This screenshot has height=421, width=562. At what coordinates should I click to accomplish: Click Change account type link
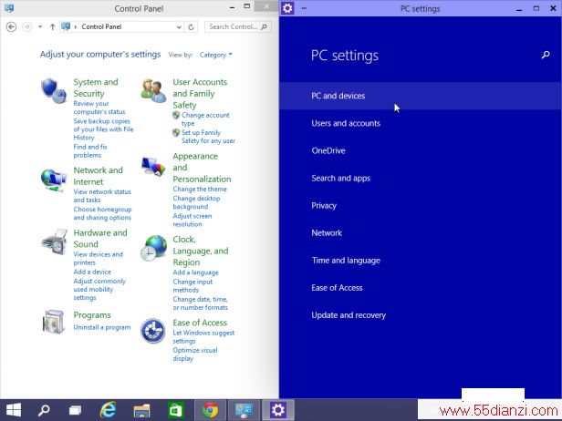(205, 119)
